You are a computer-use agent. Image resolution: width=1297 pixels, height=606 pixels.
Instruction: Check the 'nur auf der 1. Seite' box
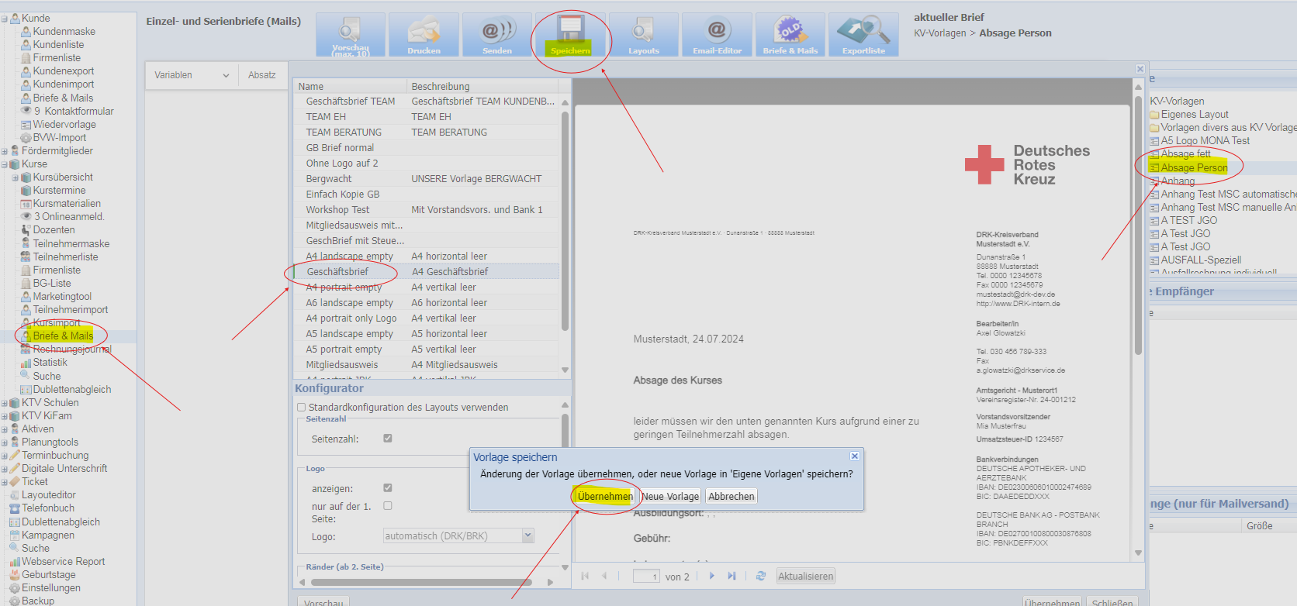tap(388, 506)
